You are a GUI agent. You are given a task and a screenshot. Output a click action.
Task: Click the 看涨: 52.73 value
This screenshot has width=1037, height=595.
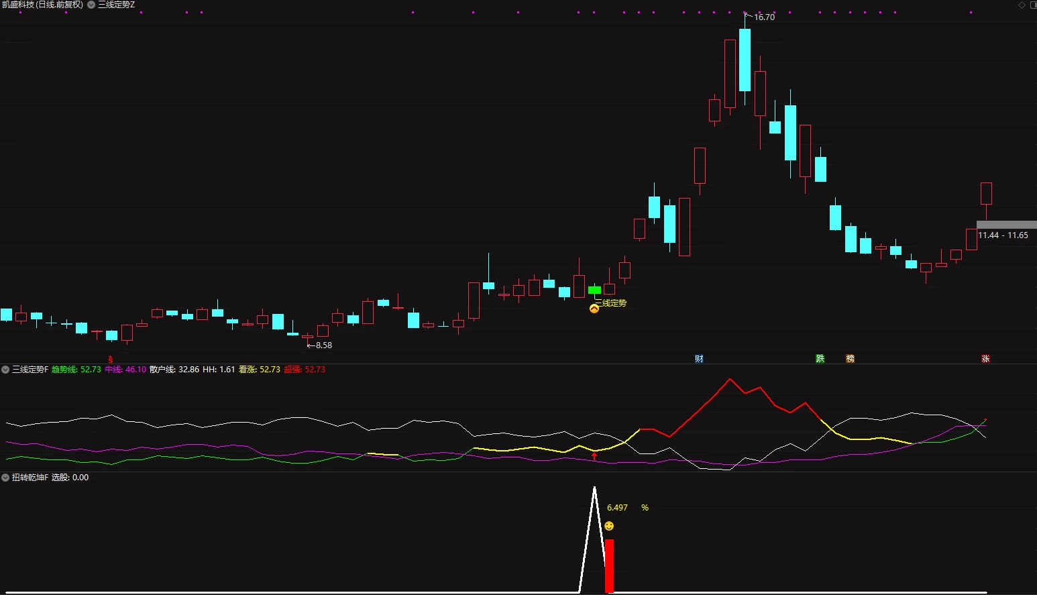click(260, 370)
